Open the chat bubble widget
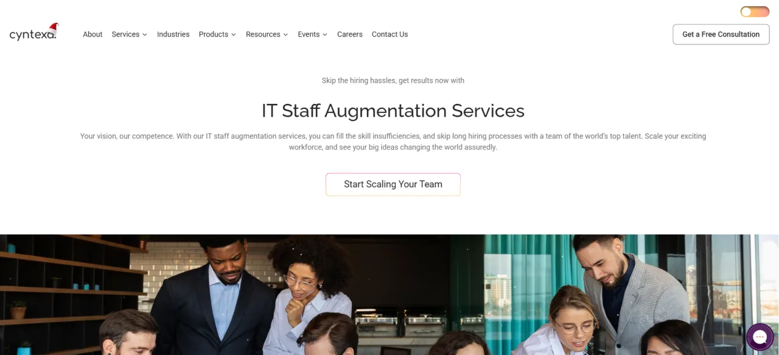 (x=760, y=337)
